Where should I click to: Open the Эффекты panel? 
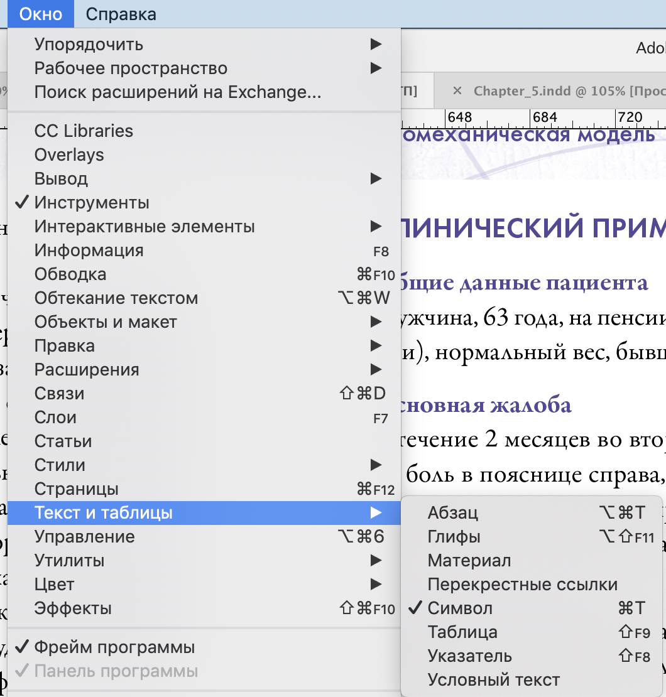[204, 608]
